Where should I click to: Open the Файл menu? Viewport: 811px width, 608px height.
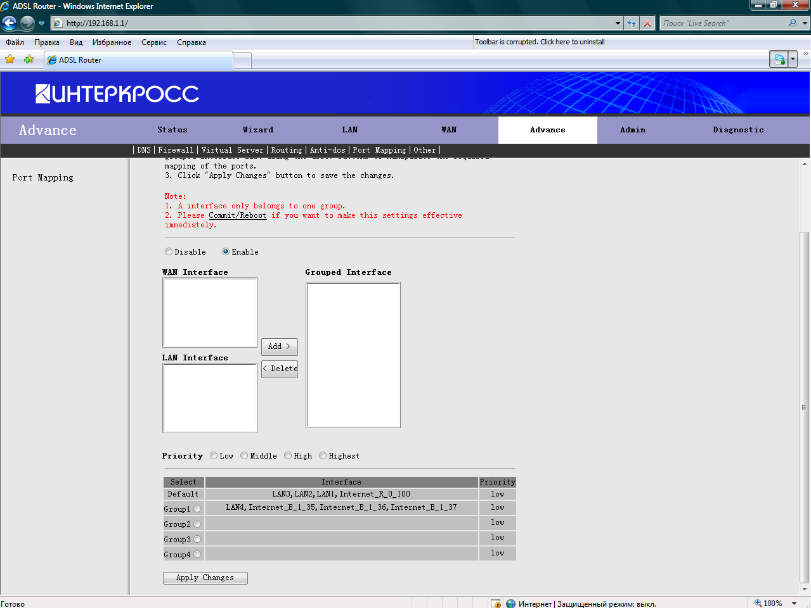(15, 42)
